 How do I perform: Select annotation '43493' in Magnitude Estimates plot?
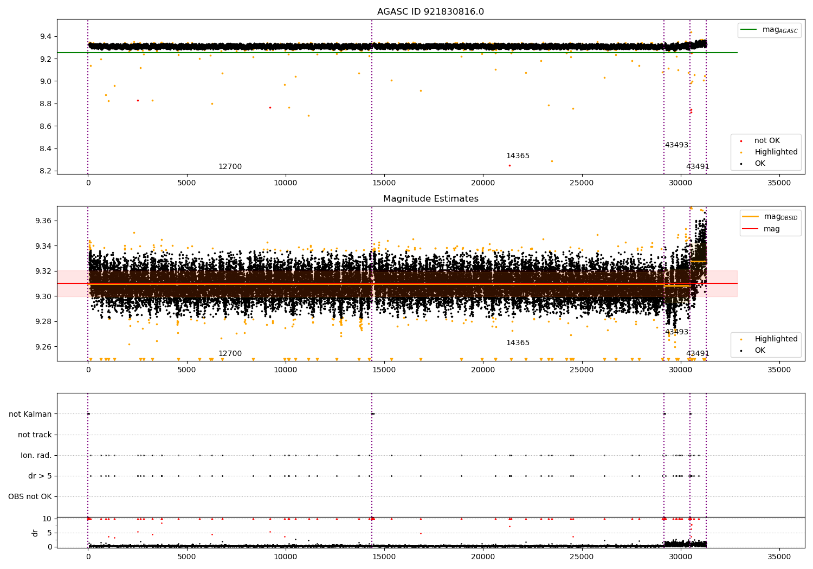[x=676, y=332]
